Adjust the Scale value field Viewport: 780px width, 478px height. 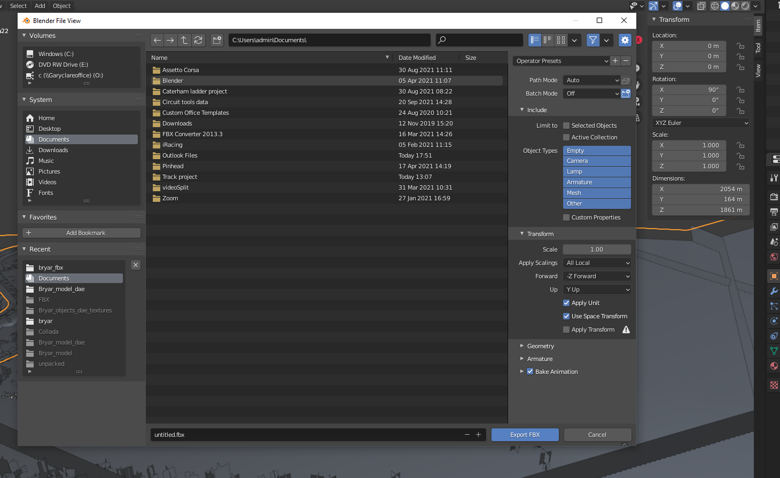click(597, 249)
